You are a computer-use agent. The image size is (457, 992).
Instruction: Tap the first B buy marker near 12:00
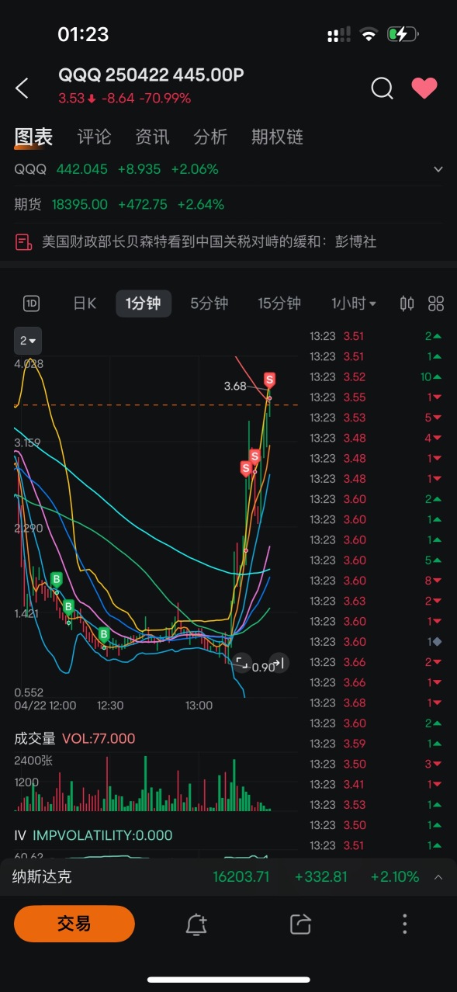56,578
